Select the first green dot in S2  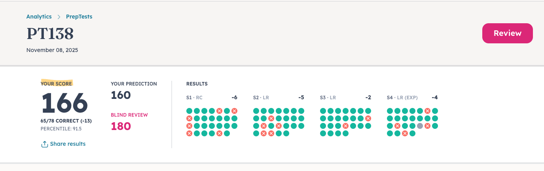pyautogui.click(x=256, y=111)
